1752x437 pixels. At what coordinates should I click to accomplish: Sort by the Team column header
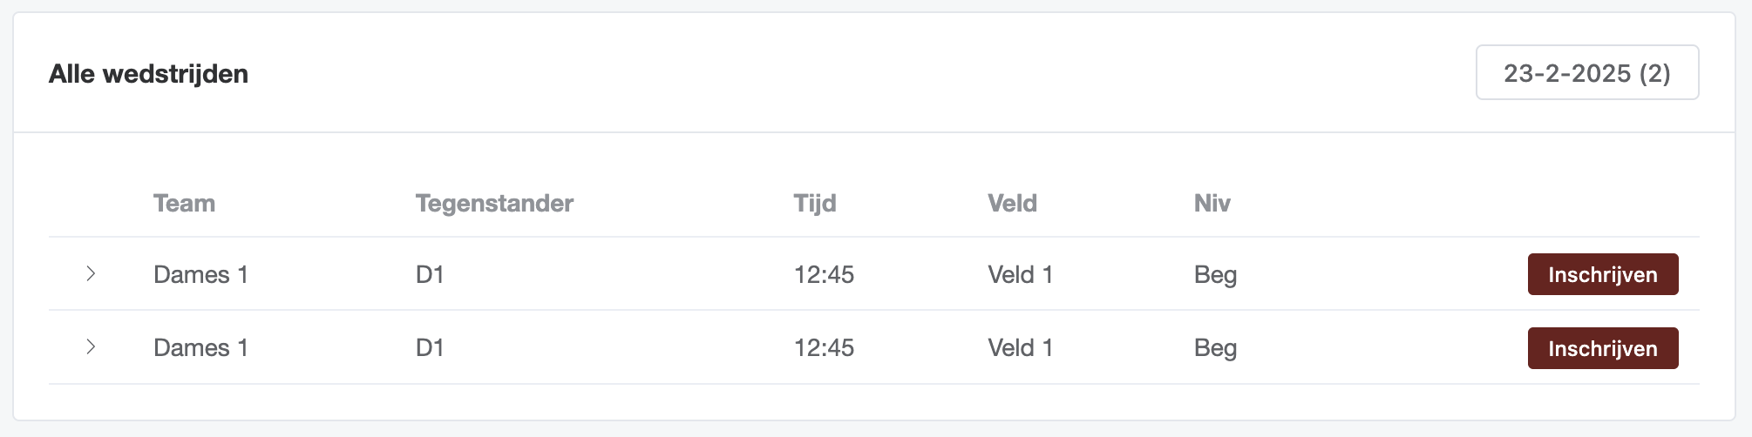184,203
